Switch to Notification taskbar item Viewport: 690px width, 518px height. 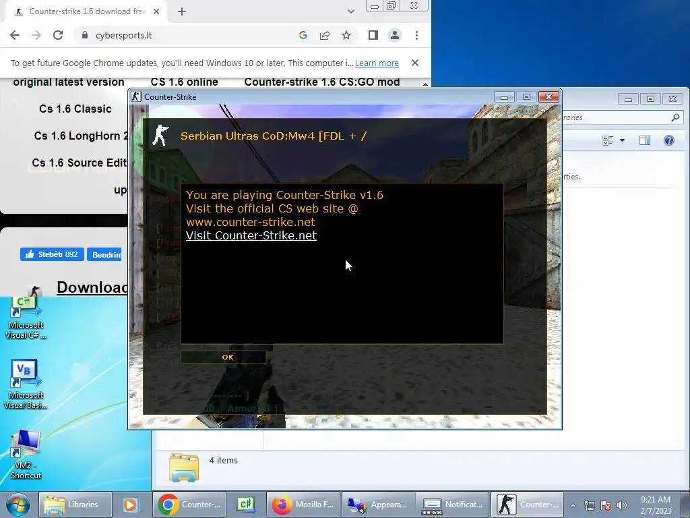[453, 505]
